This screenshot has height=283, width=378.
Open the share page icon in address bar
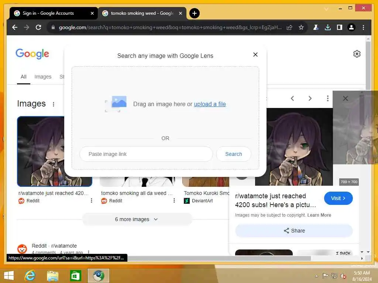(x=289, y=27)
